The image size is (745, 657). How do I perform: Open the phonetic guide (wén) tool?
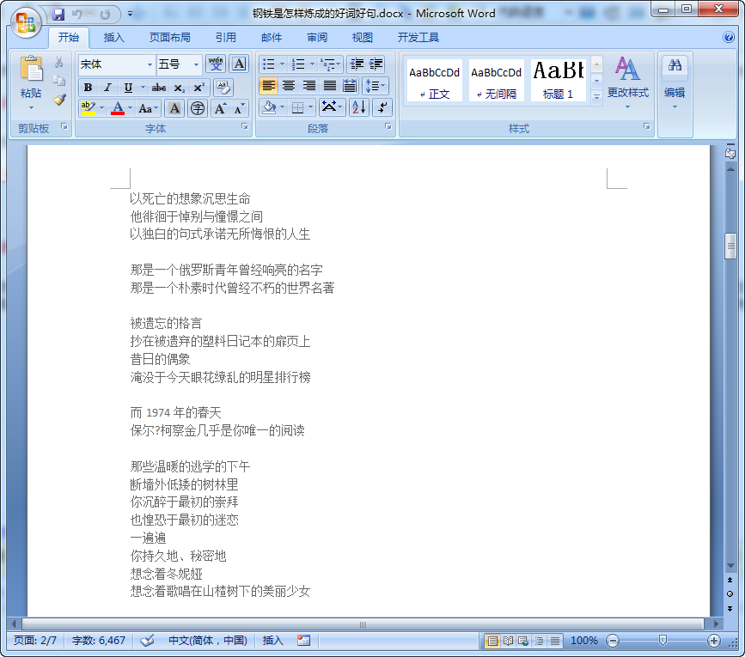216,64
